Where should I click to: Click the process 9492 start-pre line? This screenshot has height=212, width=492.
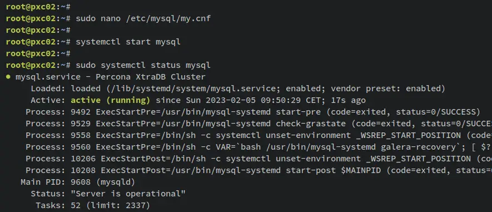(x=253, y=112)
